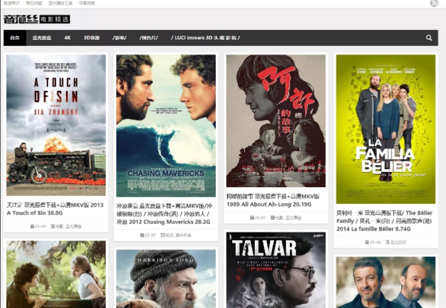This screenshot has width=446, height=308.
Task: Click the La famille Bélier 8.74G title
Action: pyautogui.click(x=384, y=221)
